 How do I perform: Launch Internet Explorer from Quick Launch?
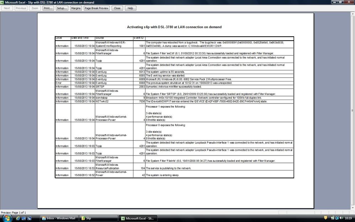pos(18,218)
